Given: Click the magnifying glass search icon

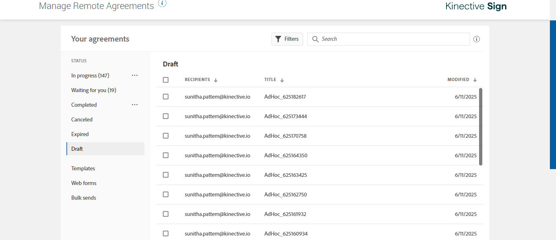Looking at the screenshot, I should pyautogui.click(x=315, y=39).
